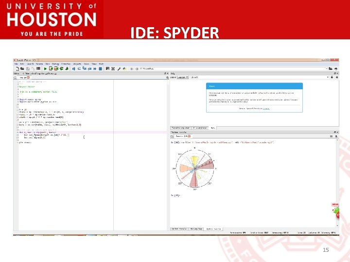Image resolution: width=350 pixels, height=262 pixels.
Task: Click the Continue execution double-arrow icon
Action: [95, 69]
